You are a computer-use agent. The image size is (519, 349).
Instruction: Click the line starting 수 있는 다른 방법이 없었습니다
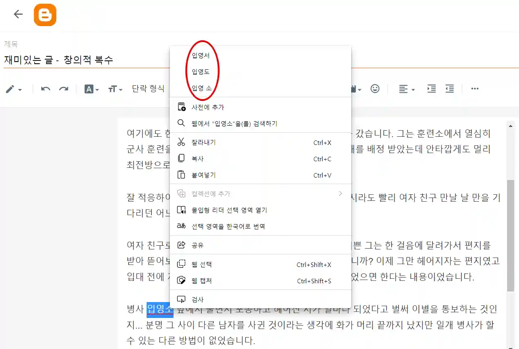click(x=191, y=340)
